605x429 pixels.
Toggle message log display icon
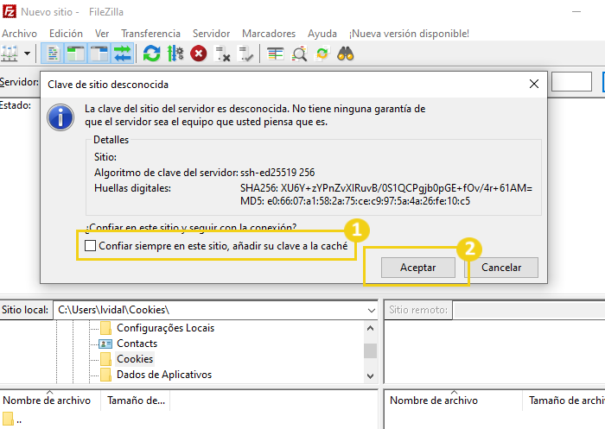[x=53, y=54]
